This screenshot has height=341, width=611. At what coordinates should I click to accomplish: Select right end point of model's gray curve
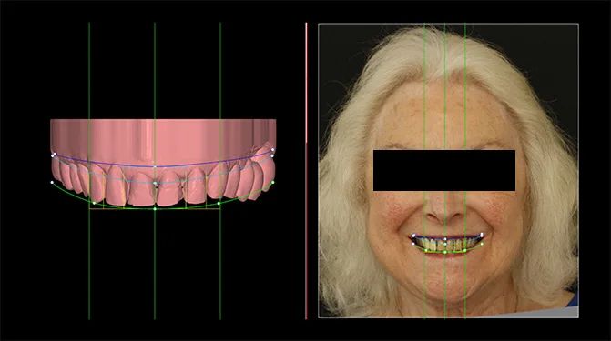pos(272,155)
